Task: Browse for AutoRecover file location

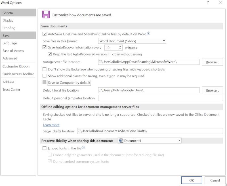Action: click(212, 62)
